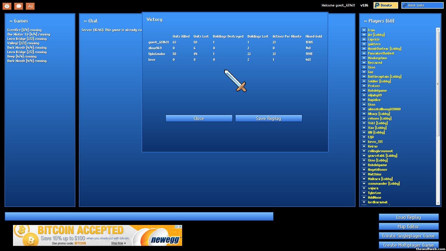Click the chat speech bubble icon
The image size is (446, 251).
[x=19, y=6]
